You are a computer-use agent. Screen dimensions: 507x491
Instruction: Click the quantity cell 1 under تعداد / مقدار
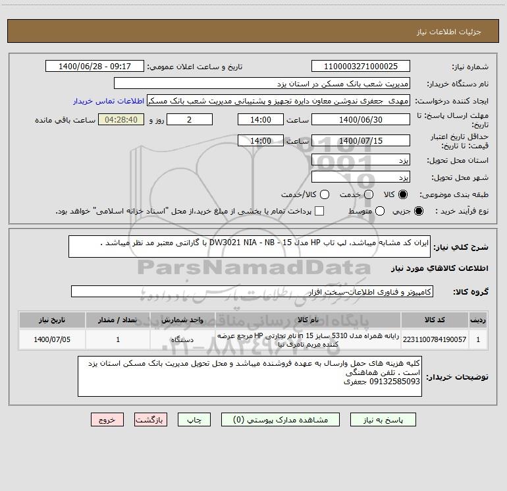pyautogui.click(x=118, y=339)
